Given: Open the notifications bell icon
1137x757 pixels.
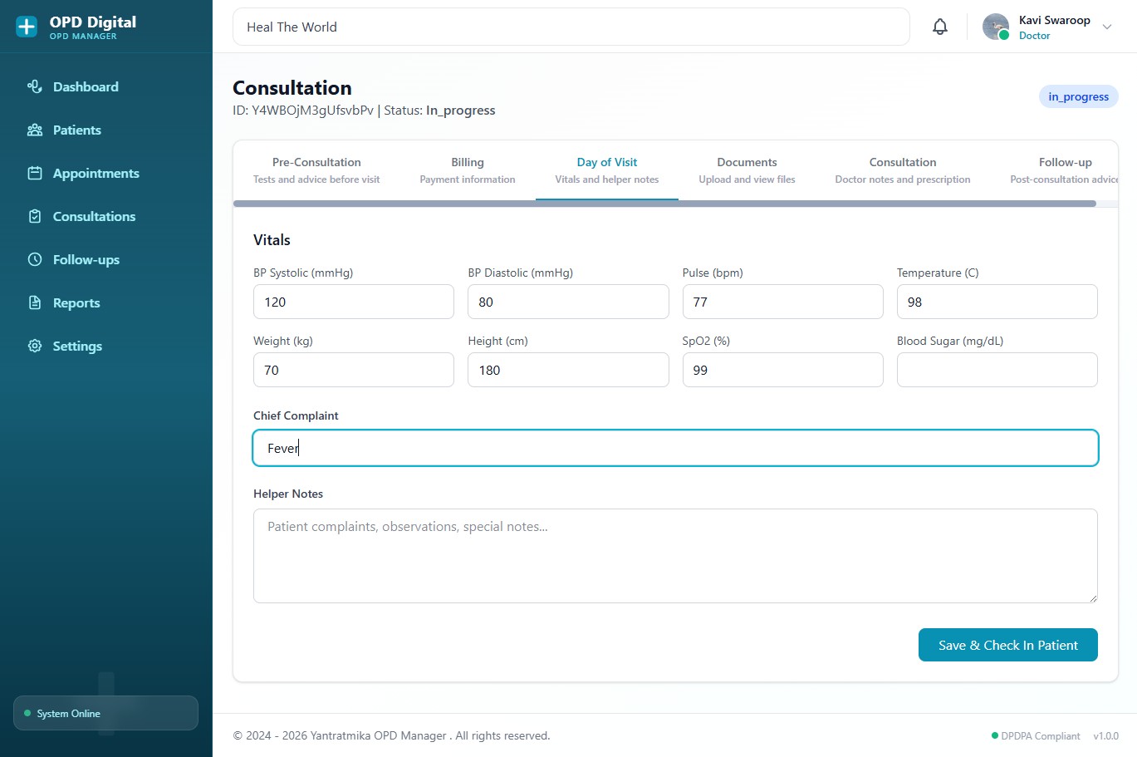Looking at the screenshot, I should [x=939, y=27].
